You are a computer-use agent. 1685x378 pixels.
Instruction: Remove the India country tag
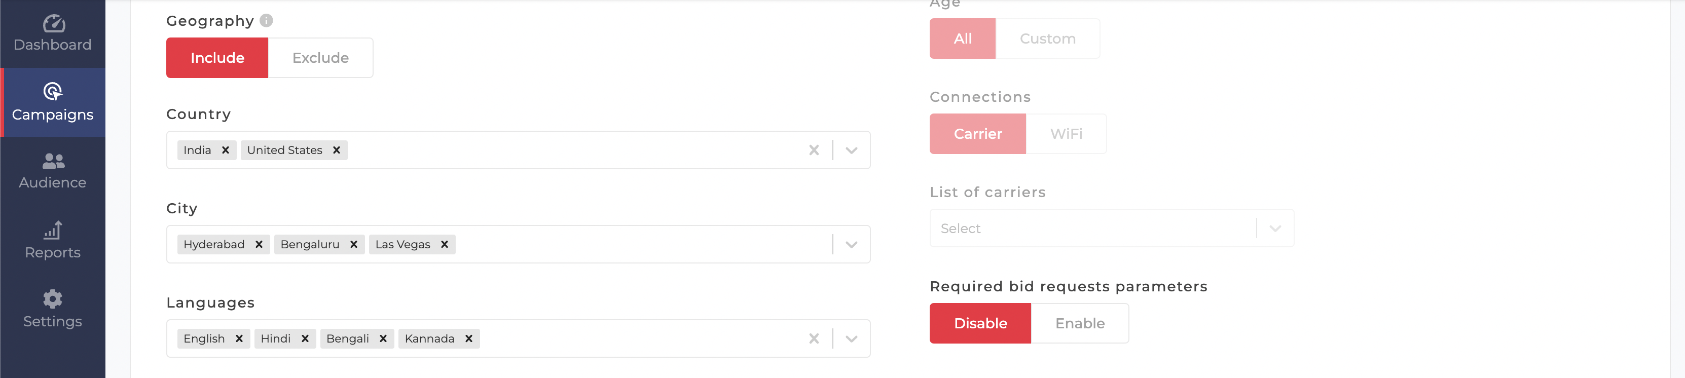pyautogui.click(x=225, y=150)
